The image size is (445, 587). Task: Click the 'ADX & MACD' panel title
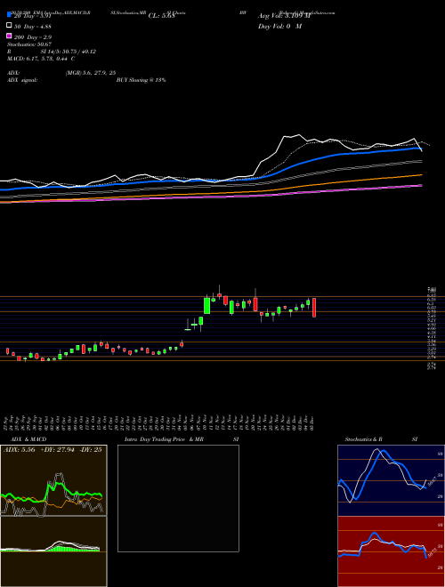point(28,439)
